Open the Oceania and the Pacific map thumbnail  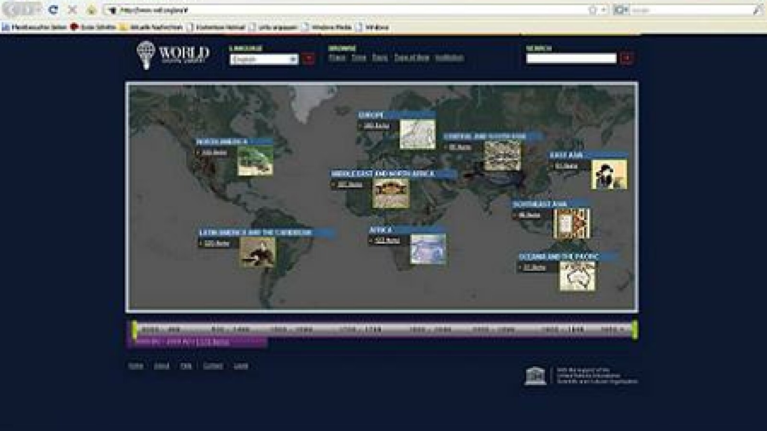coord(578,276)
